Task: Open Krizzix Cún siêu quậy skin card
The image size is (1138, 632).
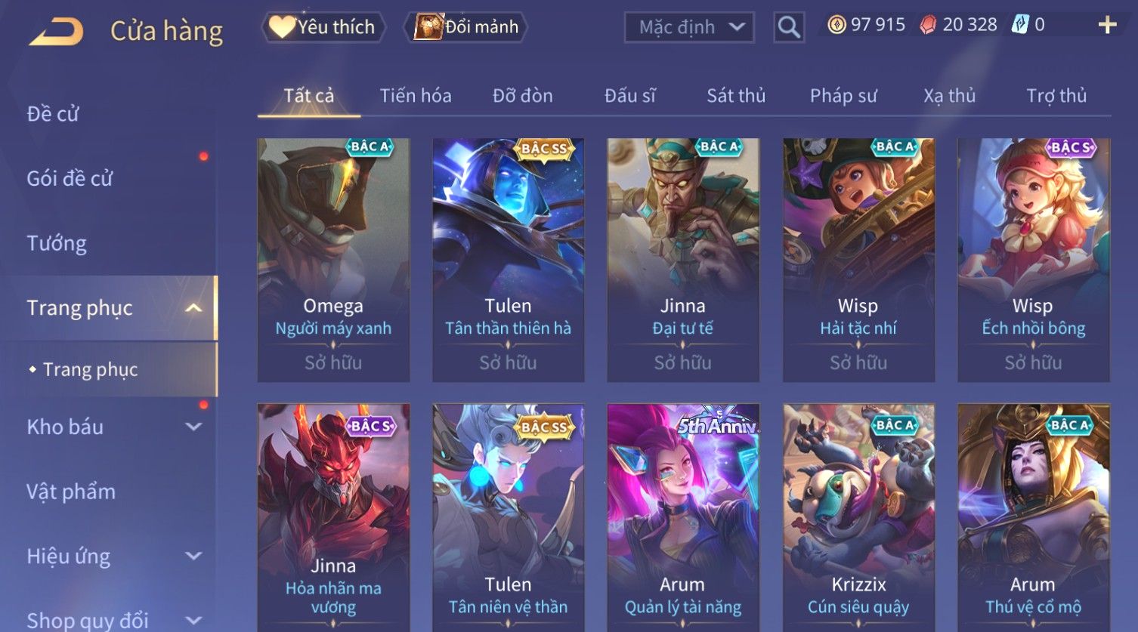Action: 858,518
